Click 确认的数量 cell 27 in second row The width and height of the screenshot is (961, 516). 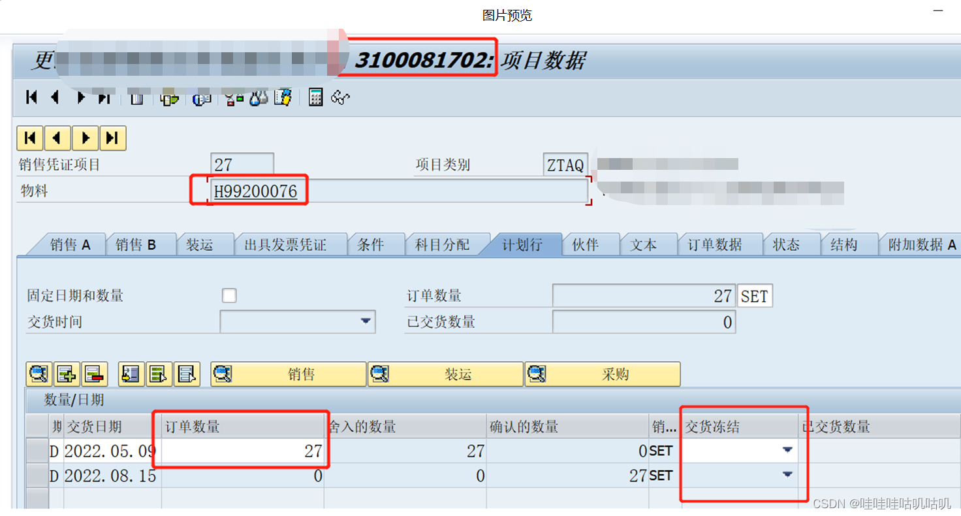pos(567,476)
